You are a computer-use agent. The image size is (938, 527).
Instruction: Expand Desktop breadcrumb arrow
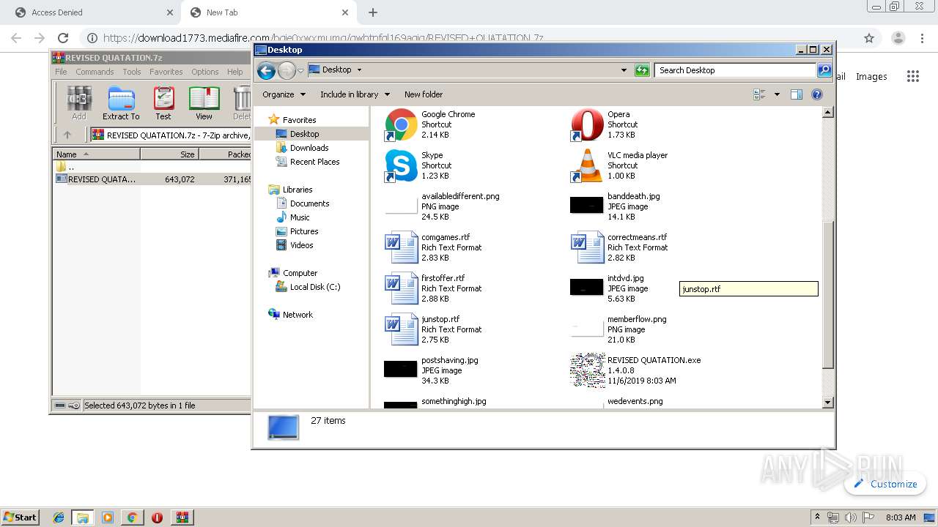tap(359, 70)
